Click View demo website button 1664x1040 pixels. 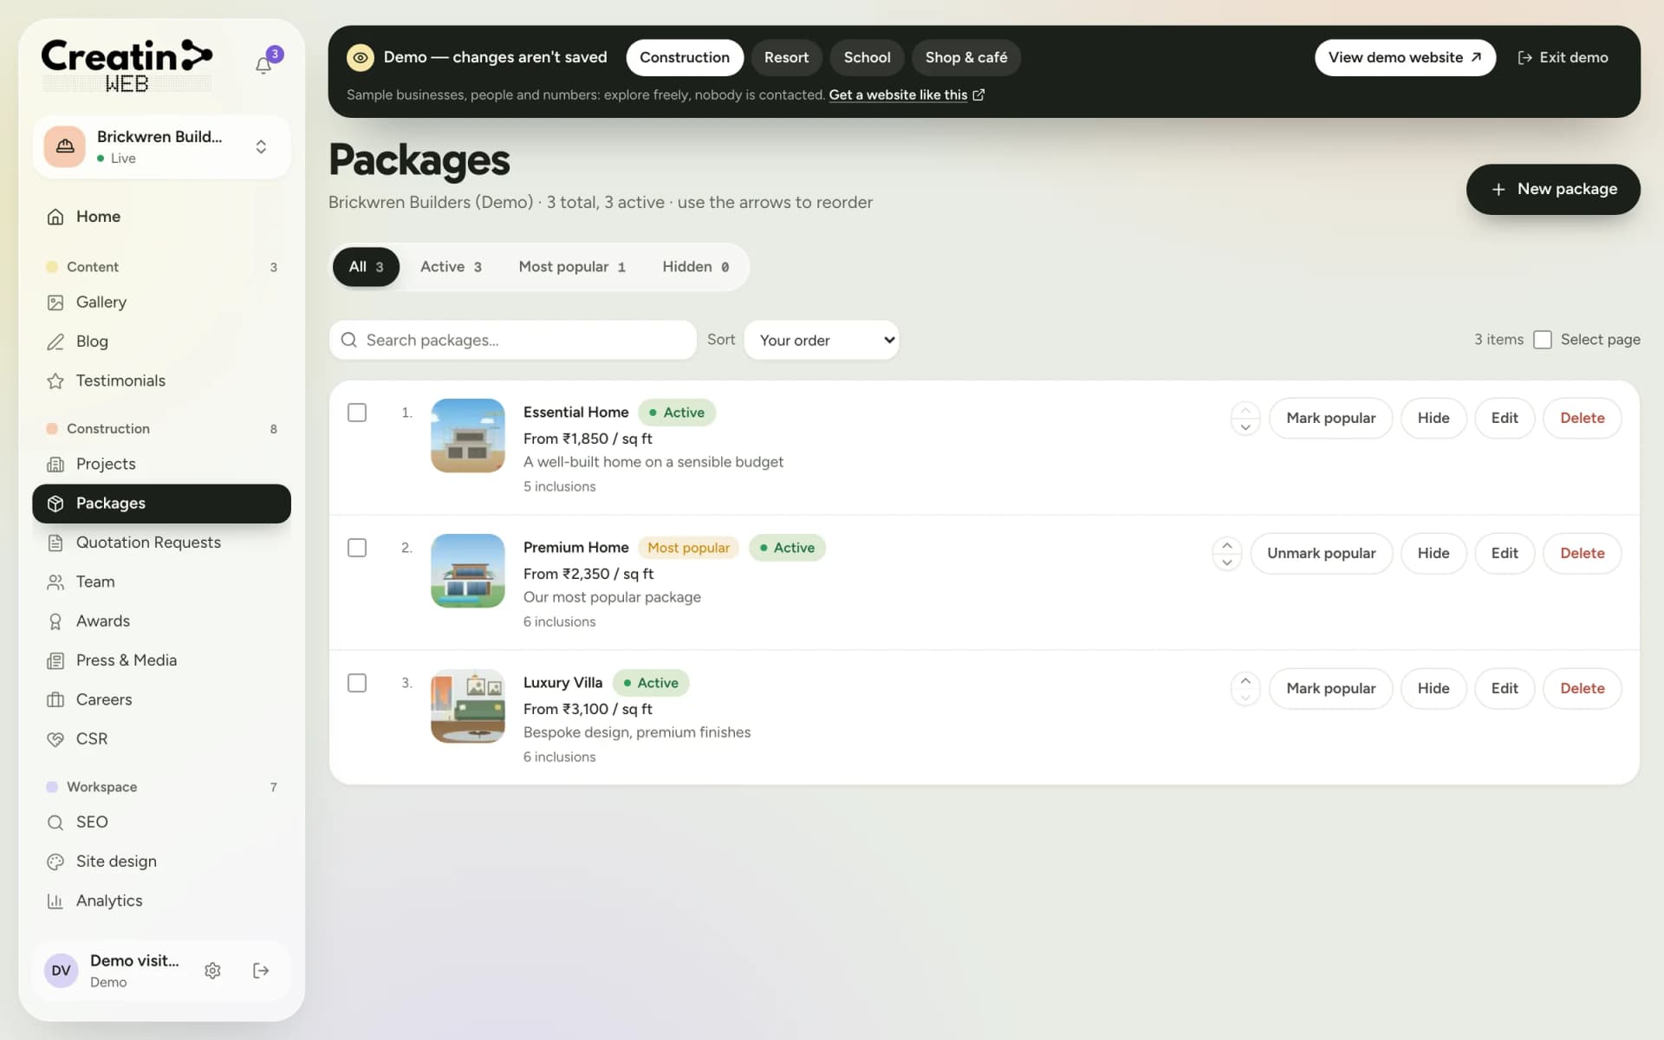pyautogui.click(x=1405, y=58)
